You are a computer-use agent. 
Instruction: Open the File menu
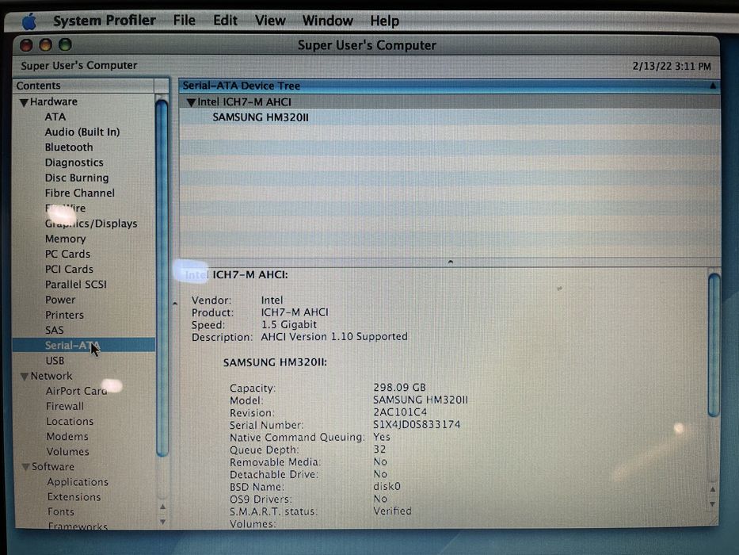pyautogui.click(x=184, y=21)
